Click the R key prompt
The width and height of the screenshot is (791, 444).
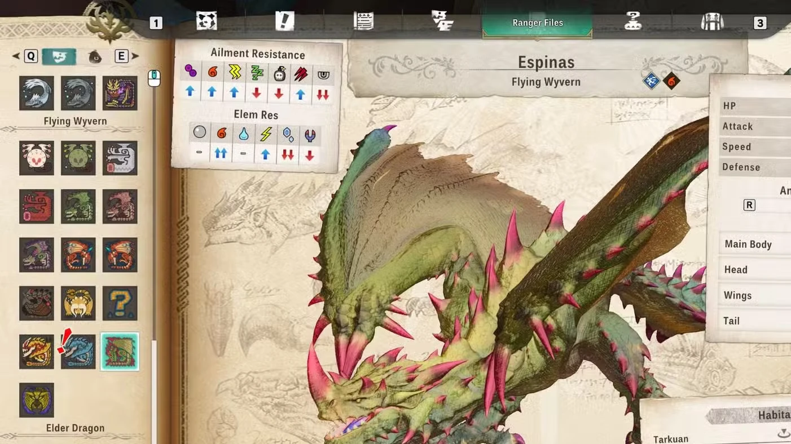[749, 205]
